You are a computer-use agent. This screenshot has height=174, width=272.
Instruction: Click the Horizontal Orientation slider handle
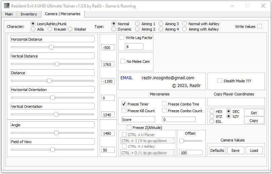click(53, 97)
